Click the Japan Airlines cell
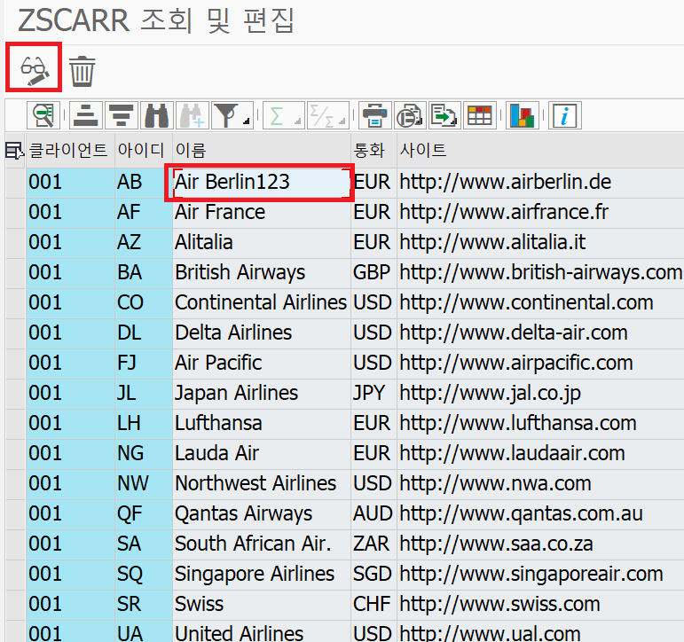The height and width of the screenshot is (642, 684). (262, 393)
